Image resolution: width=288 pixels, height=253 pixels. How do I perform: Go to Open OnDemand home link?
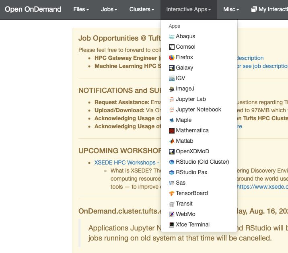[33, 9]
